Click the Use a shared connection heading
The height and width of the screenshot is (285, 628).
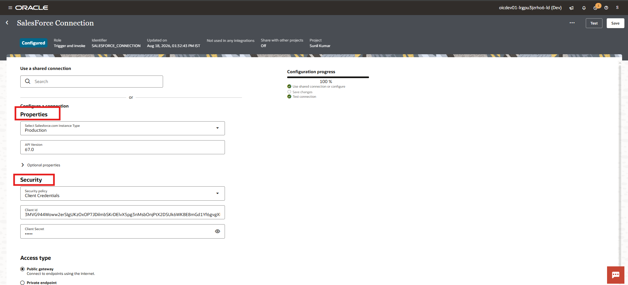tap(46, 68)
